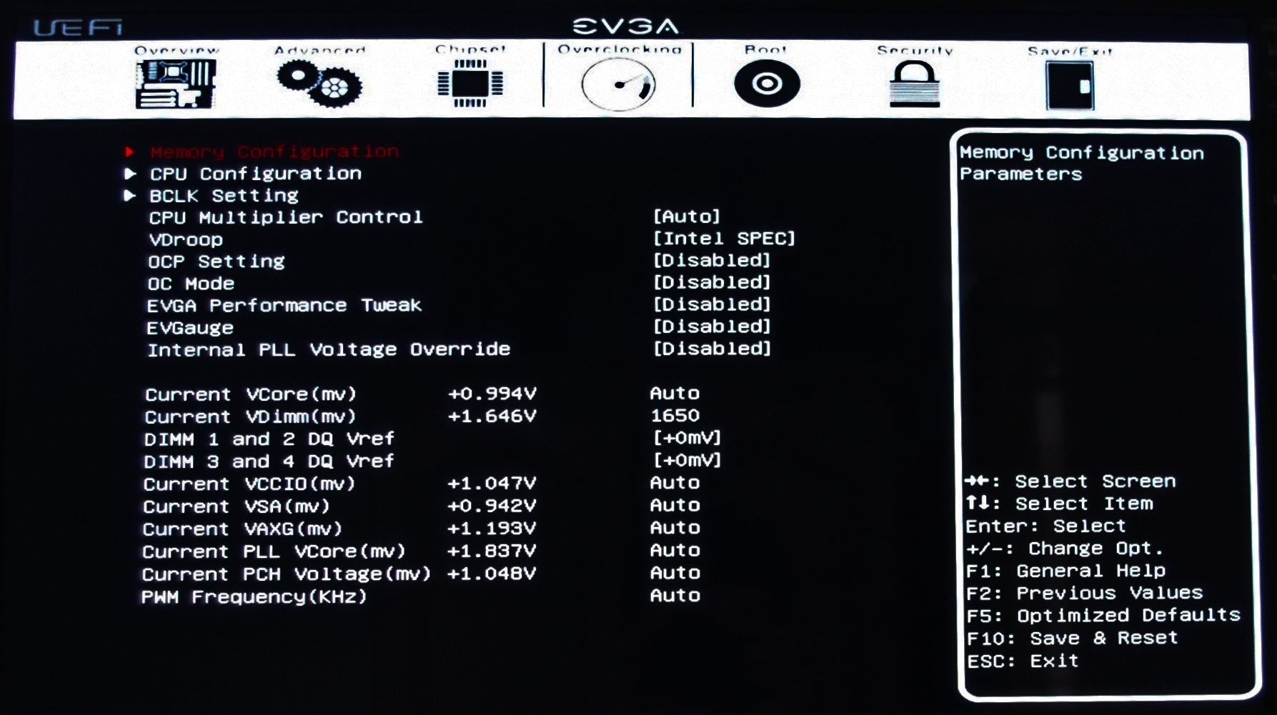Viewport: 1277px width, 715px height.
Task: Select the Chipset chip icon
Action: 470,84
